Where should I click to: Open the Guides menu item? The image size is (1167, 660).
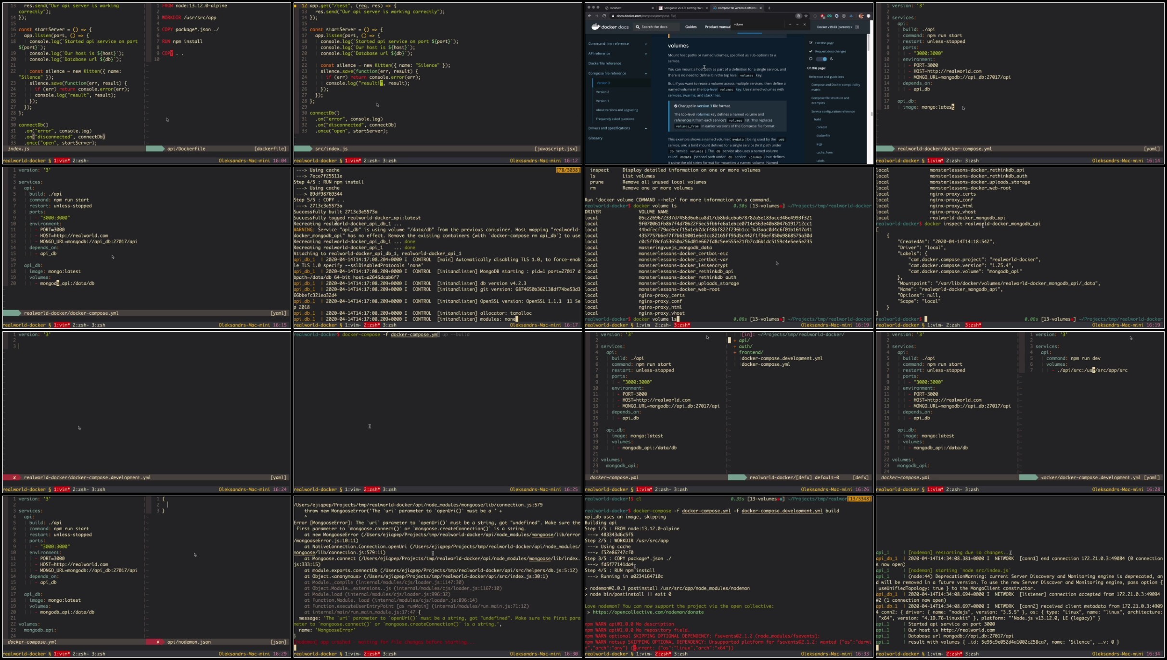click(691, 27)
